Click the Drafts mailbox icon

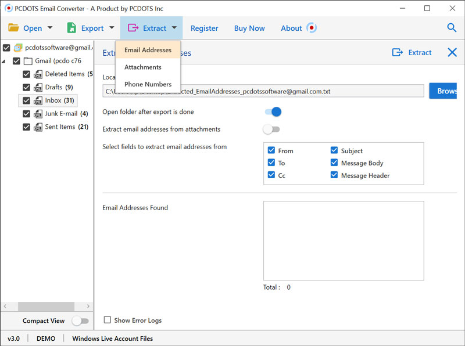pos(38,88)
